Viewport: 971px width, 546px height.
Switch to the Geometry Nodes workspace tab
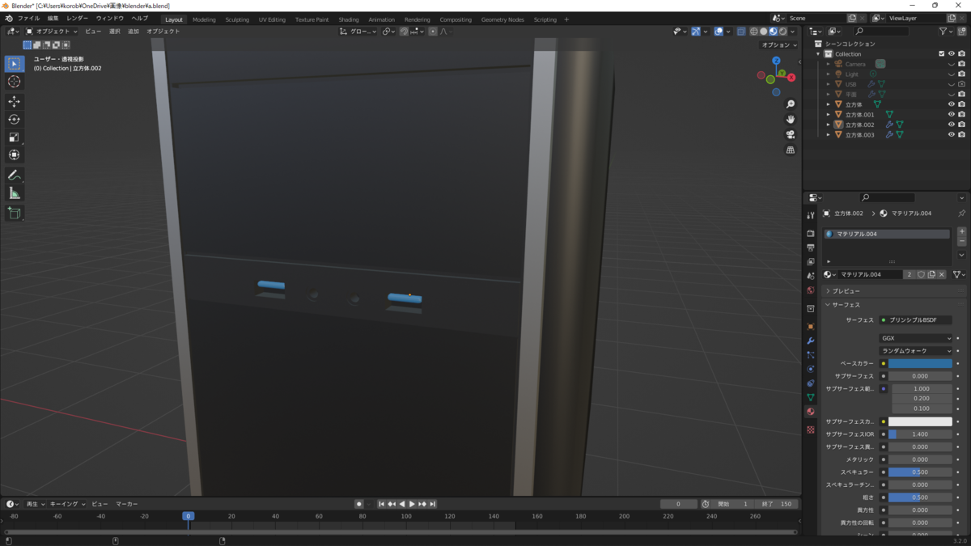click(502, 19)
